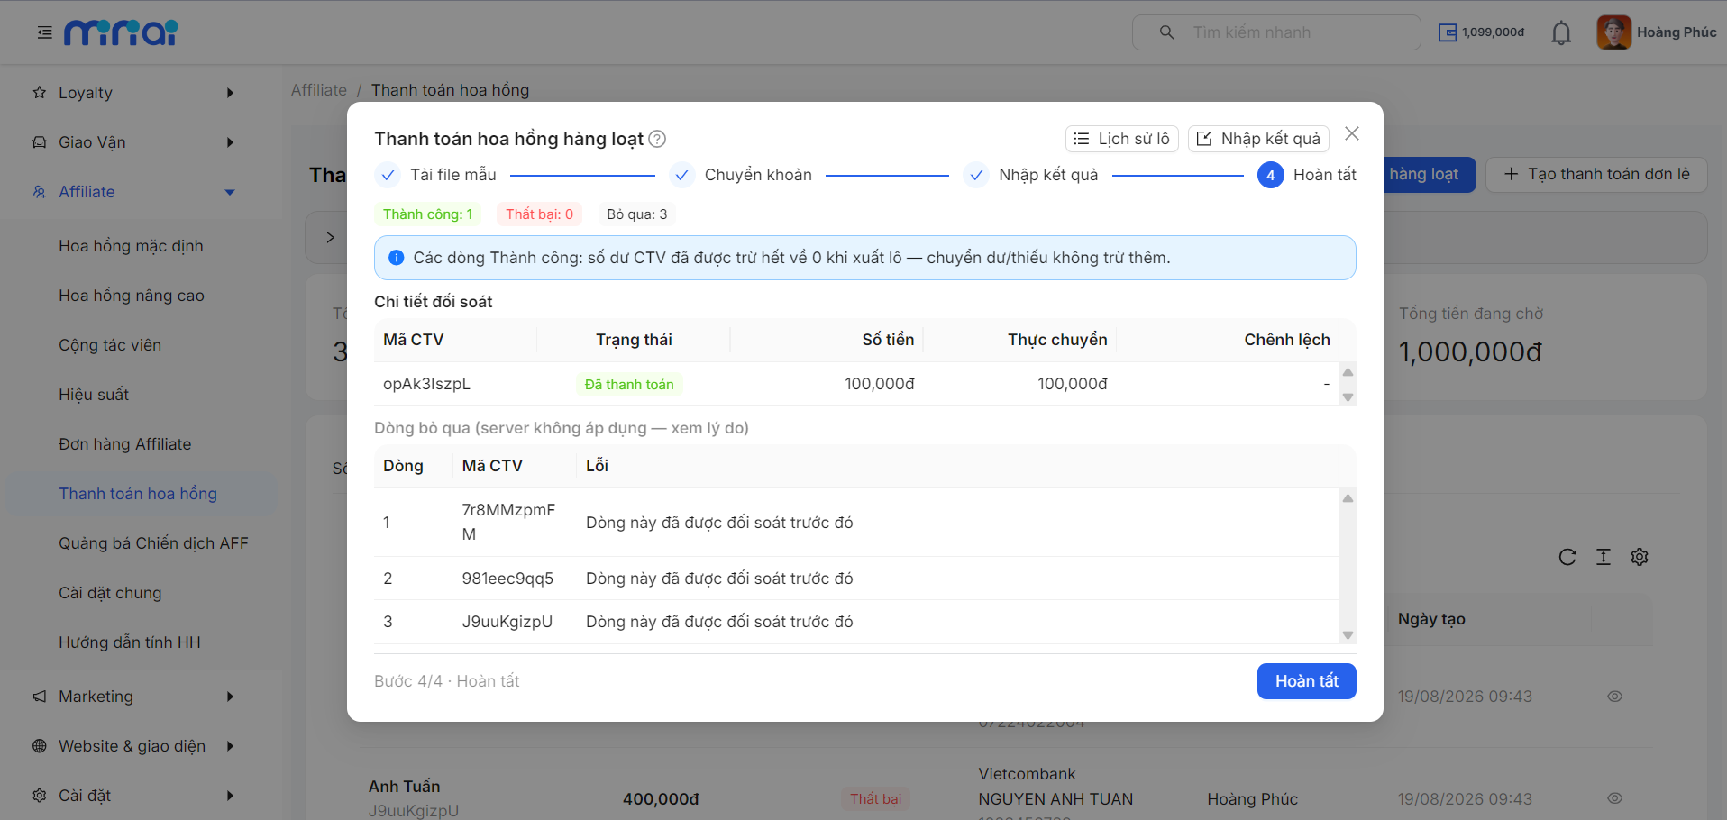Viewport: 1727px width, 820px height.
Task: Click the Chuyển khoản step
Action: coord(741,175)
